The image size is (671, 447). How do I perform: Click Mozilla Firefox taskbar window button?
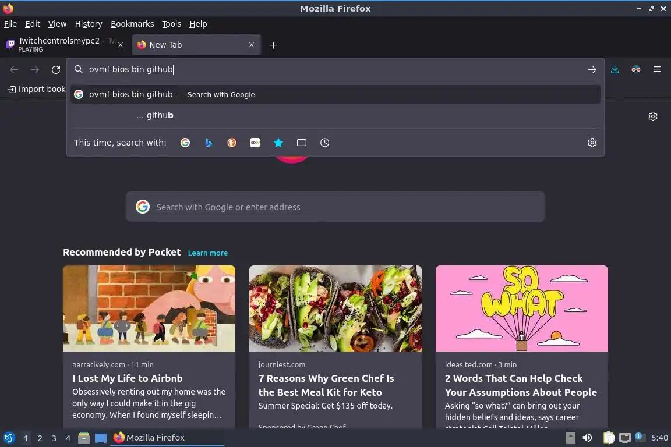167,438
